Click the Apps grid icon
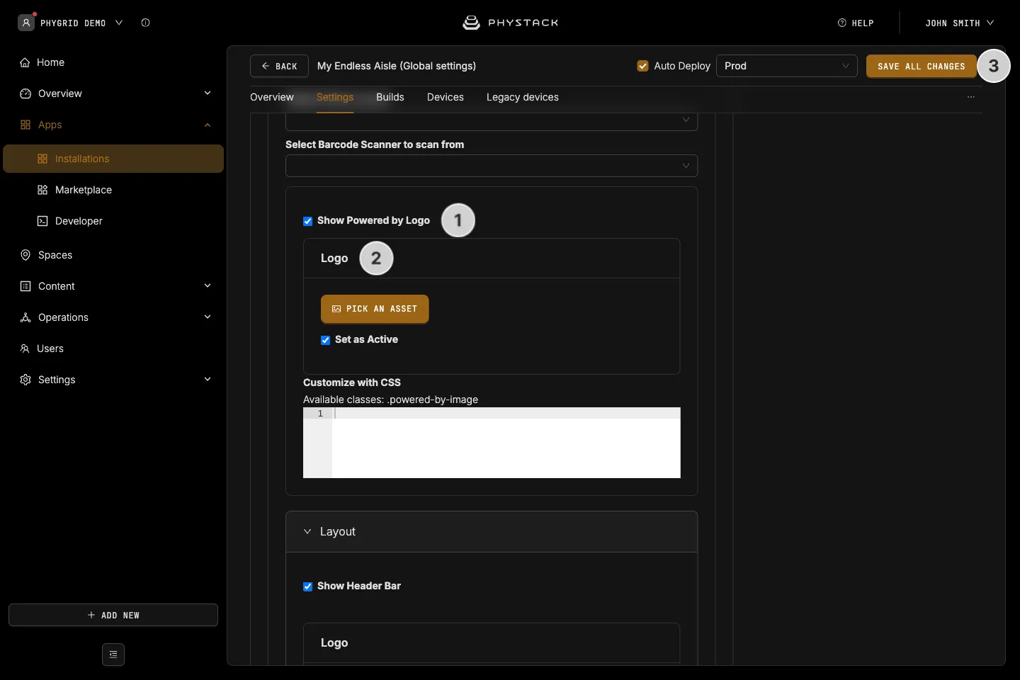The height and width of the screenshot is (680, 1020). tap(25, 125)
